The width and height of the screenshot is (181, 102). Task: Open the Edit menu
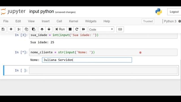click(18, 21)
